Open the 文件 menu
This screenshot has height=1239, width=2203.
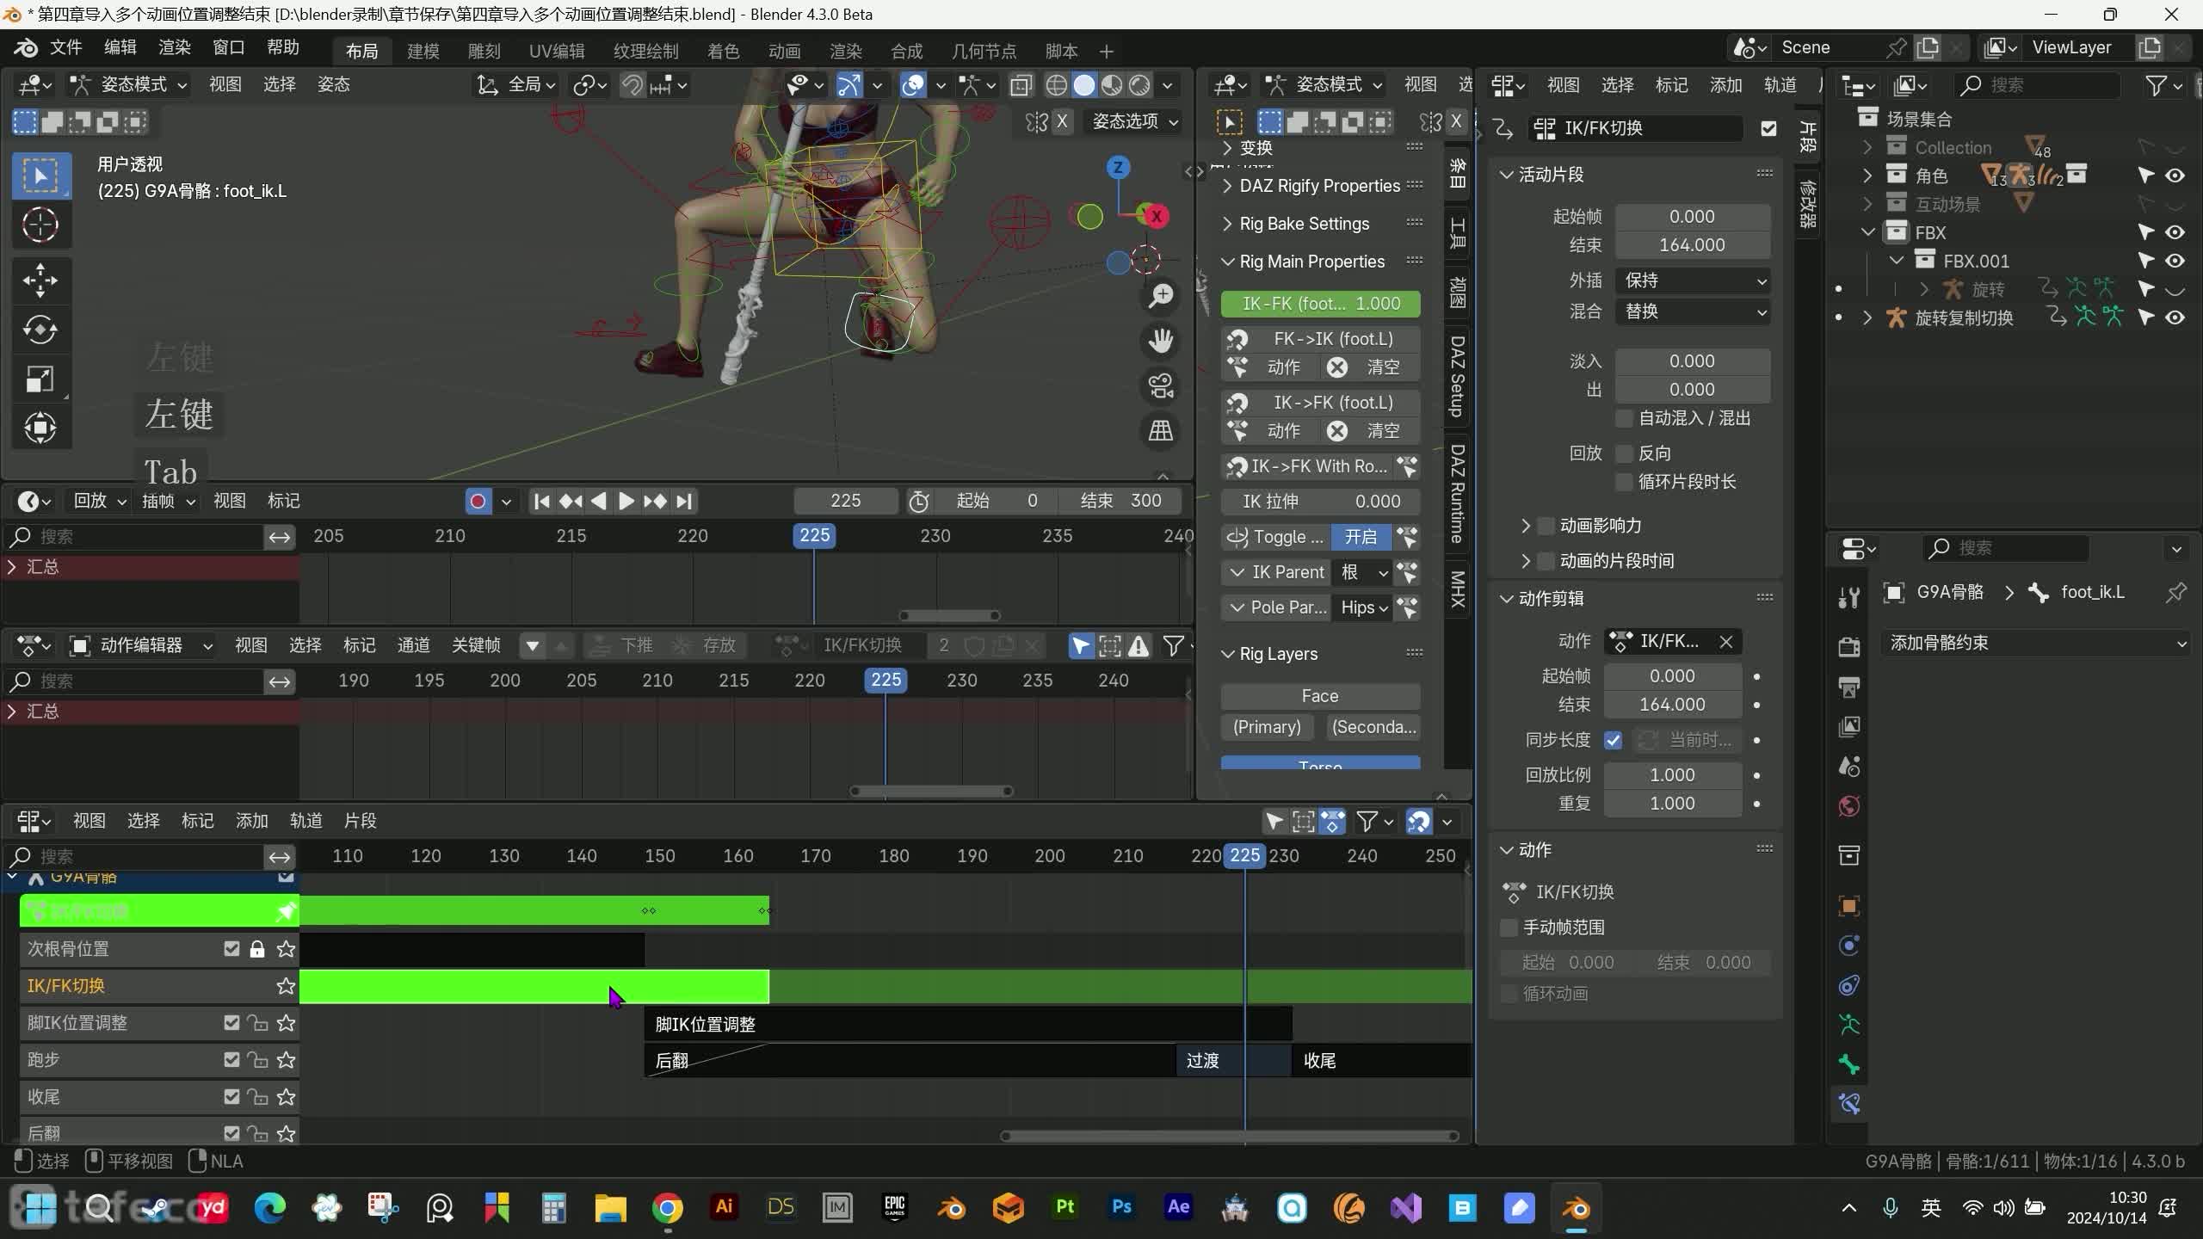65,47
